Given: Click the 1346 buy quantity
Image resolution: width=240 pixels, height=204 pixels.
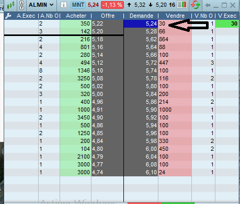Looking at the screenshot, I should coord(84,70).
